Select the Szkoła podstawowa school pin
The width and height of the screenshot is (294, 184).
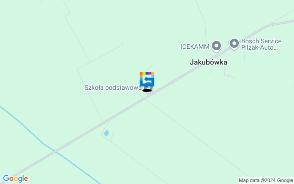(x=148, y=88)
